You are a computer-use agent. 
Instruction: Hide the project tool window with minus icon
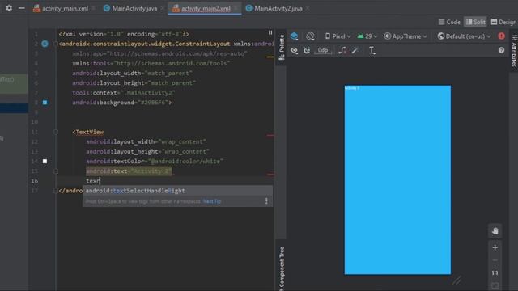click(22, 8)
